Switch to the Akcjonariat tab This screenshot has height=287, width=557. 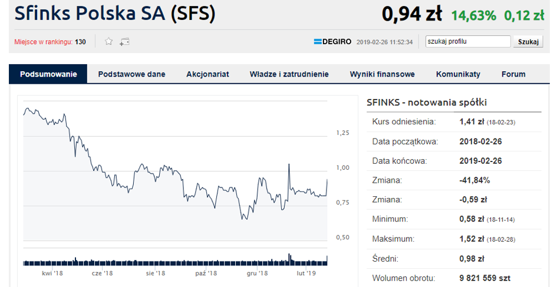pos(208,74)
